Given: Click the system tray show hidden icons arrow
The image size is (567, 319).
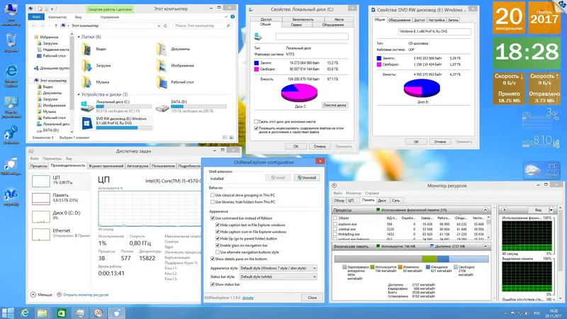Looking at the screenshot, I should click(x=505, y=313).
